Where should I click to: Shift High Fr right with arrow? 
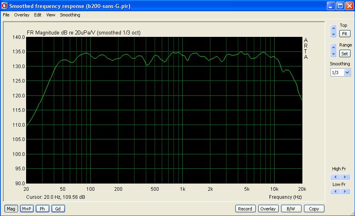click(345, 177)
